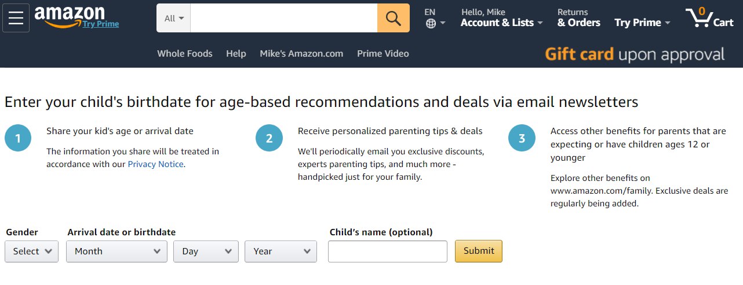
Task: Open Whole Foods navigation link
Action: click(184, 54)
